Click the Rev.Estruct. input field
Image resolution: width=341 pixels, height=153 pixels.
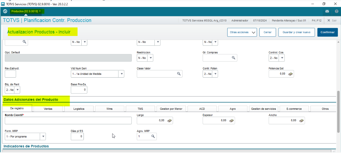10,74
